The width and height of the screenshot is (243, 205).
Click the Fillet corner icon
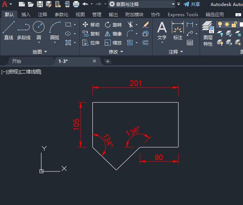tap(130, 34)
